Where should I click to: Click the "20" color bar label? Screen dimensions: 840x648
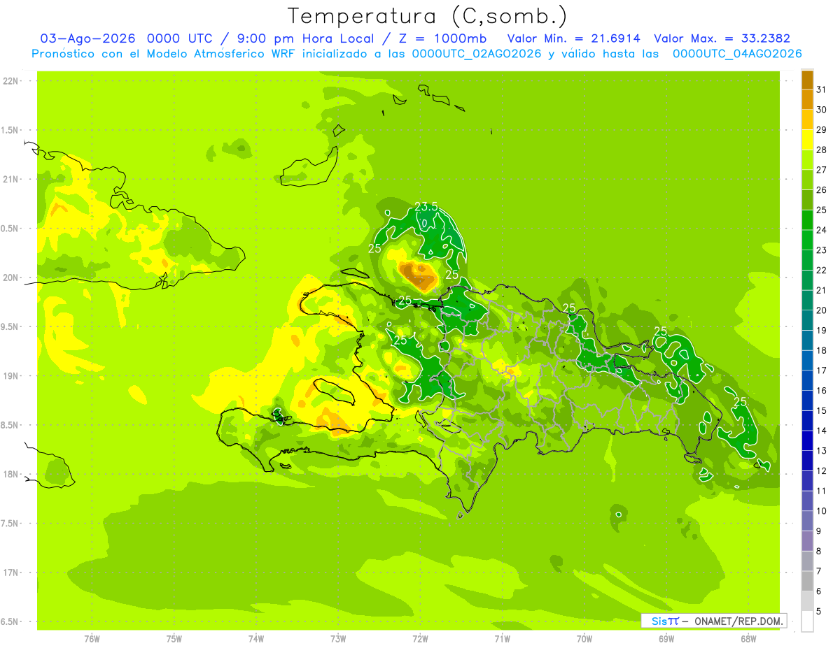(821, 310)
